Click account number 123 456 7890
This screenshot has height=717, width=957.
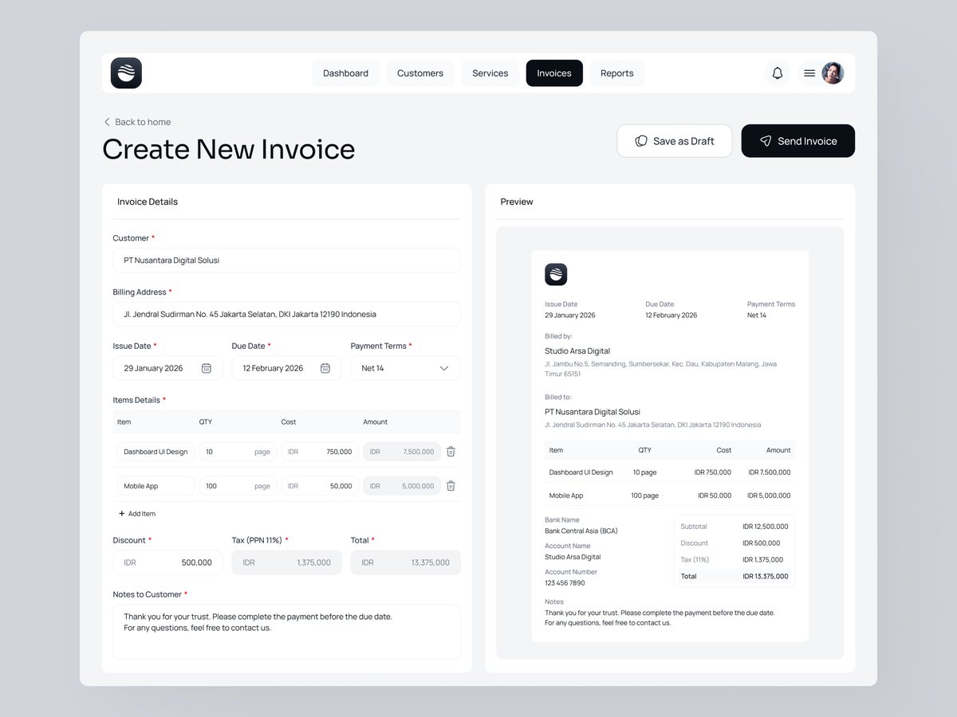(565, 583)
